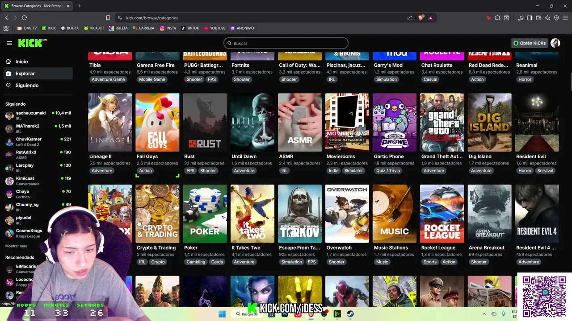572x321 pixels.
Task: Click the Crypto tag under Crypto & Trading
Action: tap(158, 262)
